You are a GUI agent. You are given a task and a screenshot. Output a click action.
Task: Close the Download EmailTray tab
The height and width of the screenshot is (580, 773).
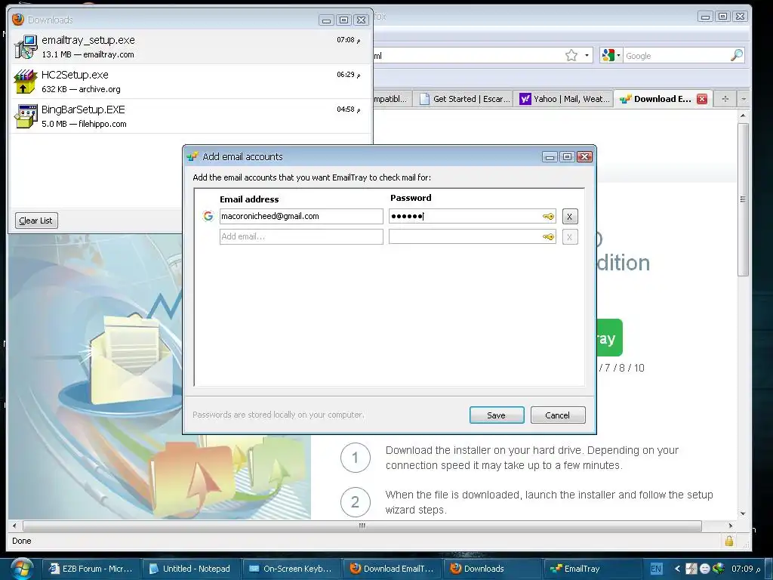[x=702, y=99]
